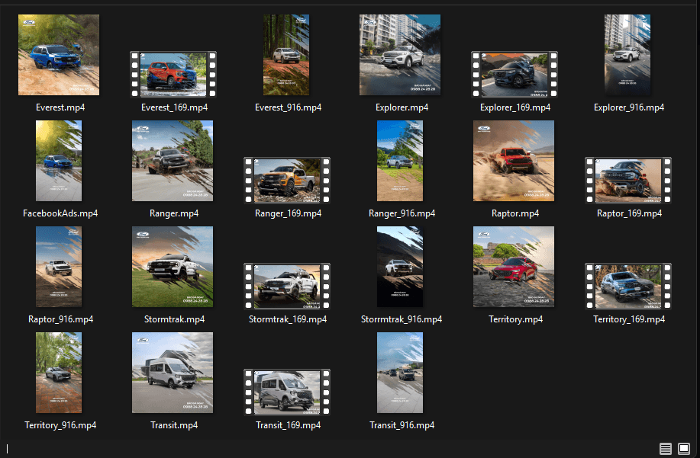
Task: Click the Stormtrak_169.mp4 file name
Action: [288, 319]
